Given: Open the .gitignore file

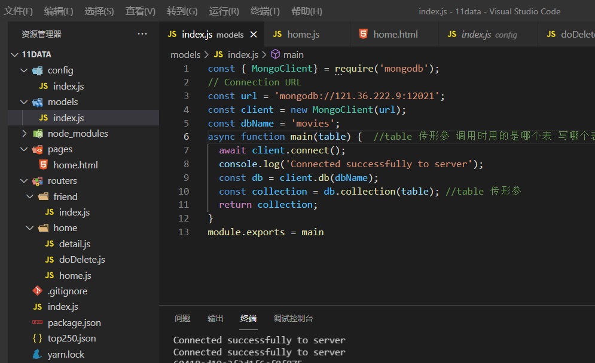Looking at the screenshot, I should click(x=67, y=291).
